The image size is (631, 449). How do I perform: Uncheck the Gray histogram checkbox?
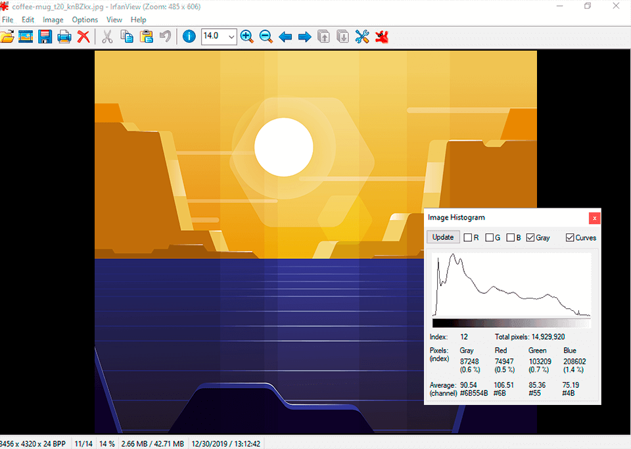click(x=530, y=237)
